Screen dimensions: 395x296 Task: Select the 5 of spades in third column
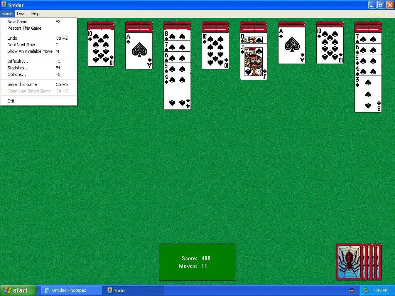(x=177, y=68)
